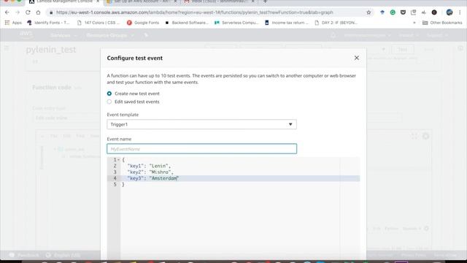467x263 pixels.
Task: Place cursor after "Amsterdam" on the key3 line
Action: [x=178, y=178]
